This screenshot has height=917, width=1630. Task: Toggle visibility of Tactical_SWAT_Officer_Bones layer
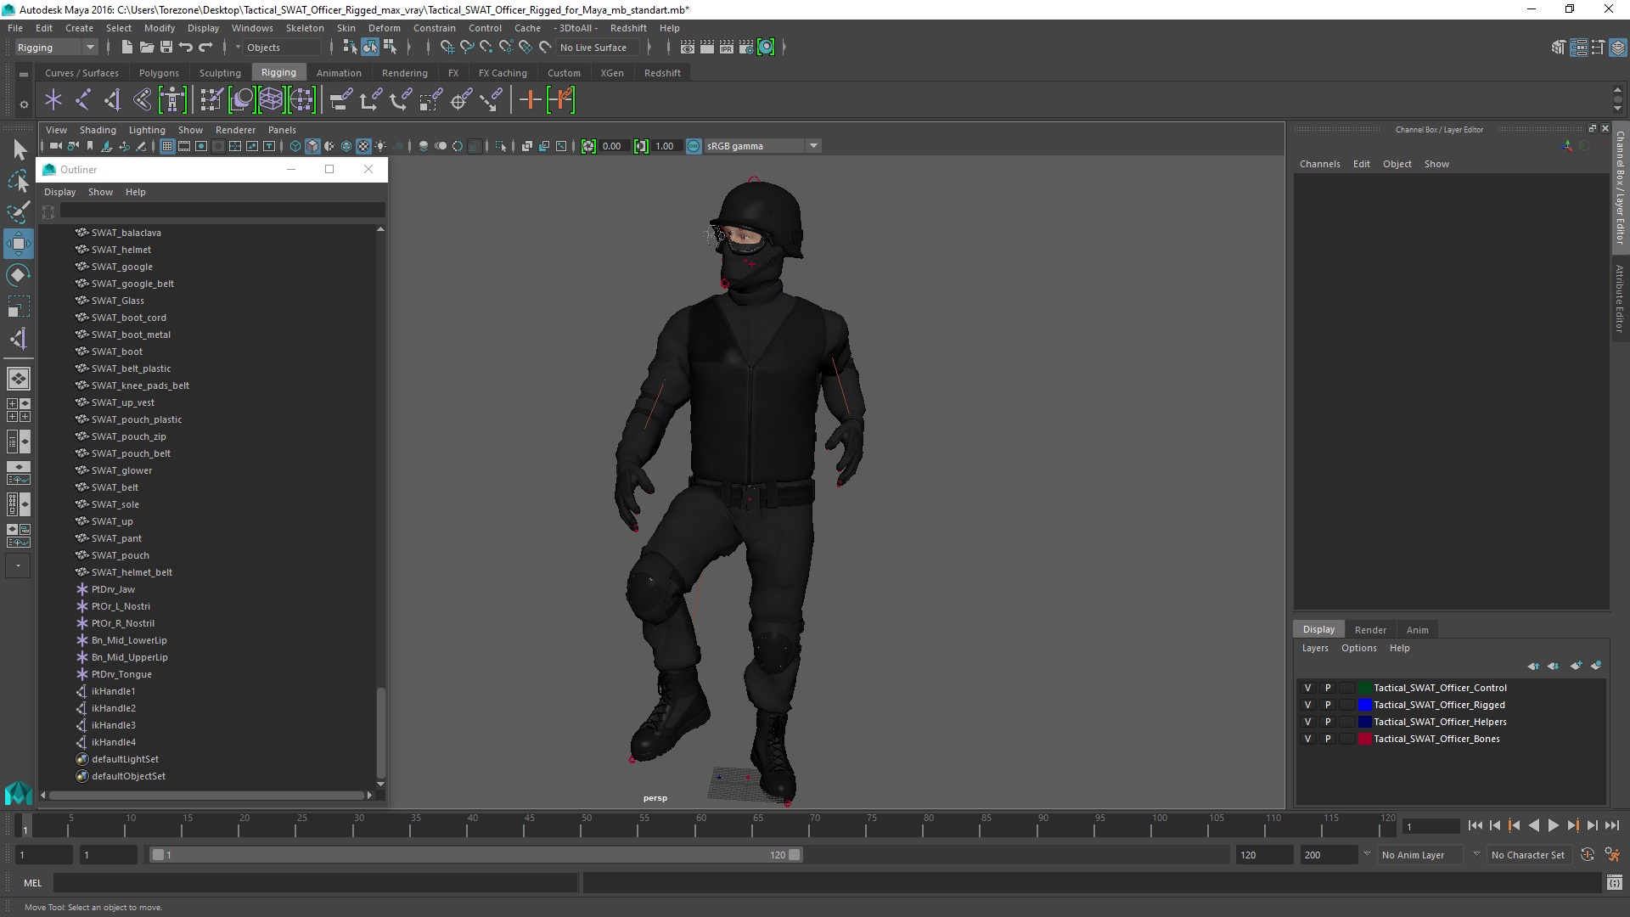point(1307,739)
